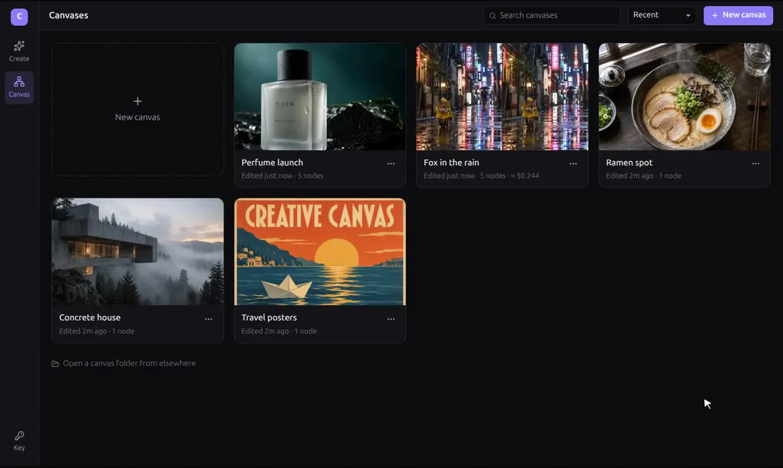Open the more options for Perfume launch
This screenshot has width=783, height=468.
click(x=391, y=164)
